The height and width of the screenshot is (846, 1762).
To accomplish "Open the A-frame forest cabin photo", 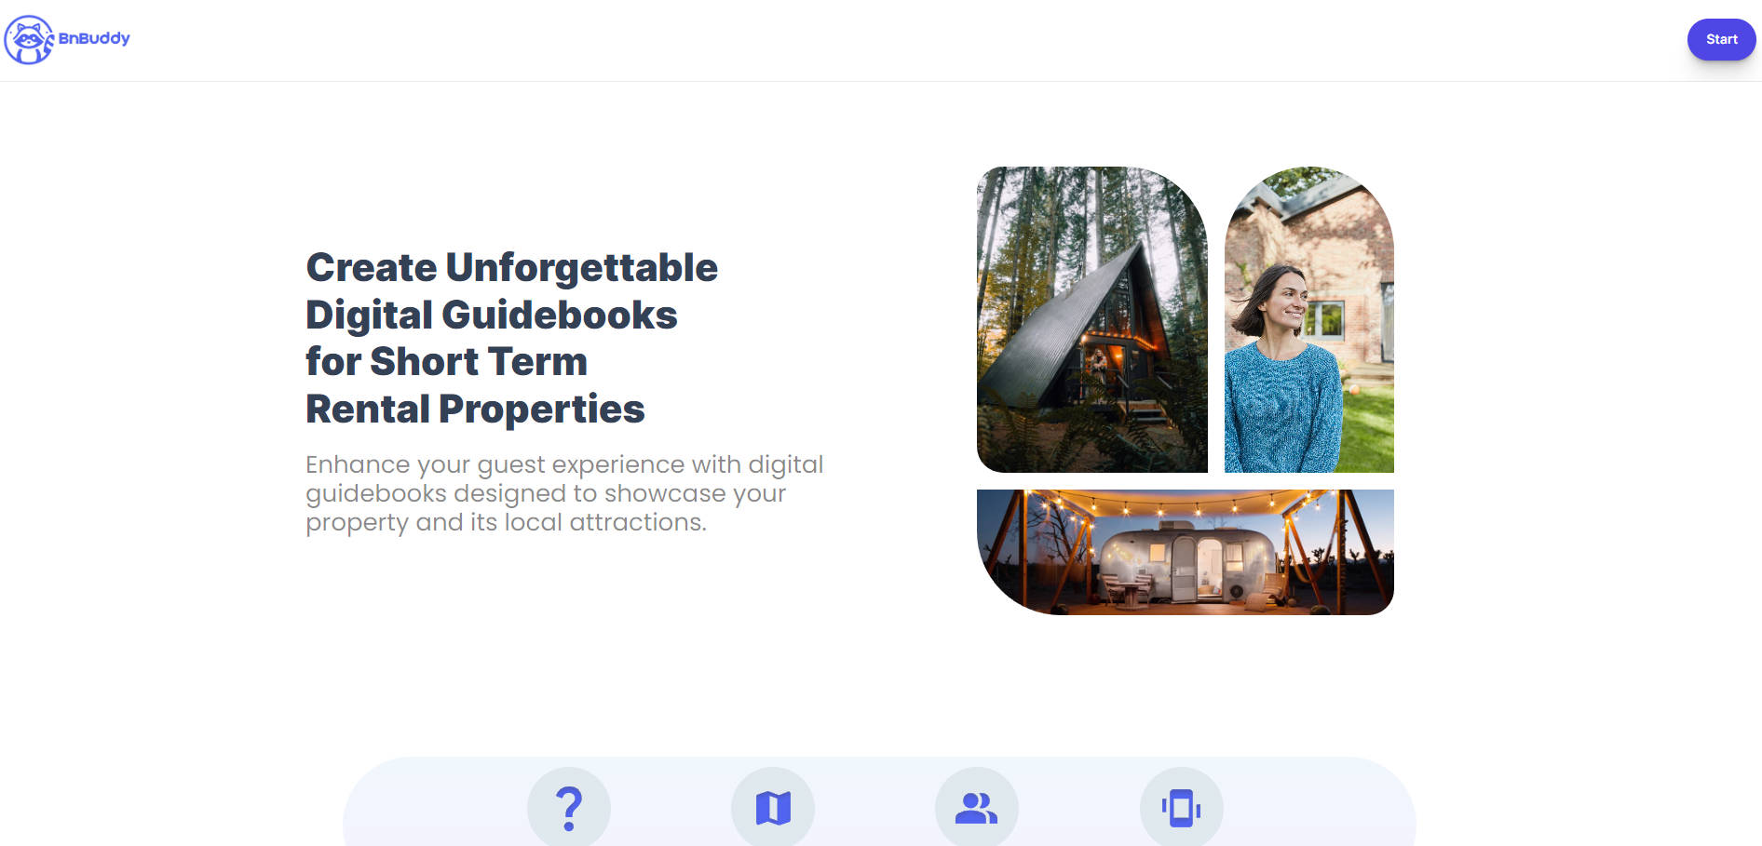I will click(x=1092, y=319).
